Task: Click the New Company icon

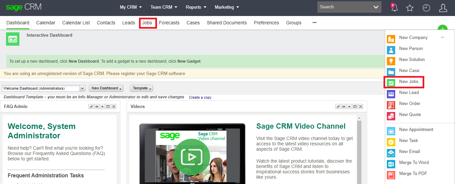Action: pos(391,39)
